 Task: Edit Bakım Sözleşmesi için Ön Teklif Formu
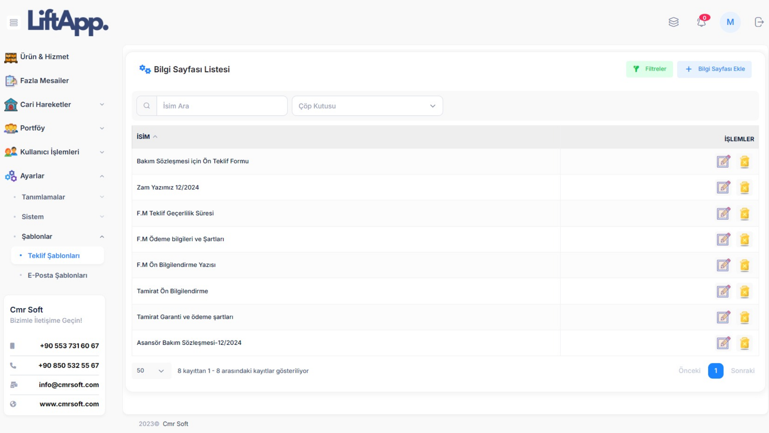(x=723, y=162)
